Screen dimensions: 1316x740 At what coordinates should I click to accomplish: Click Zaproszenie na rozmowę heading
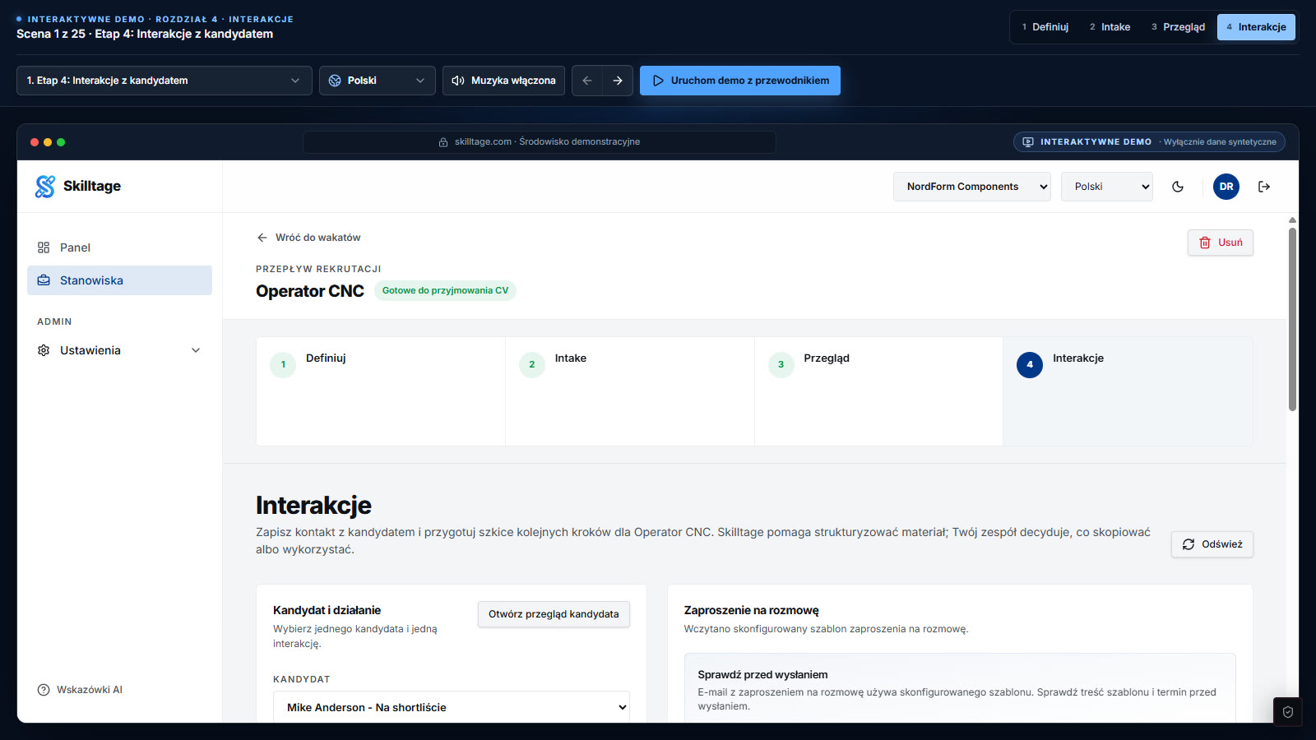click(x=752, y=610)
